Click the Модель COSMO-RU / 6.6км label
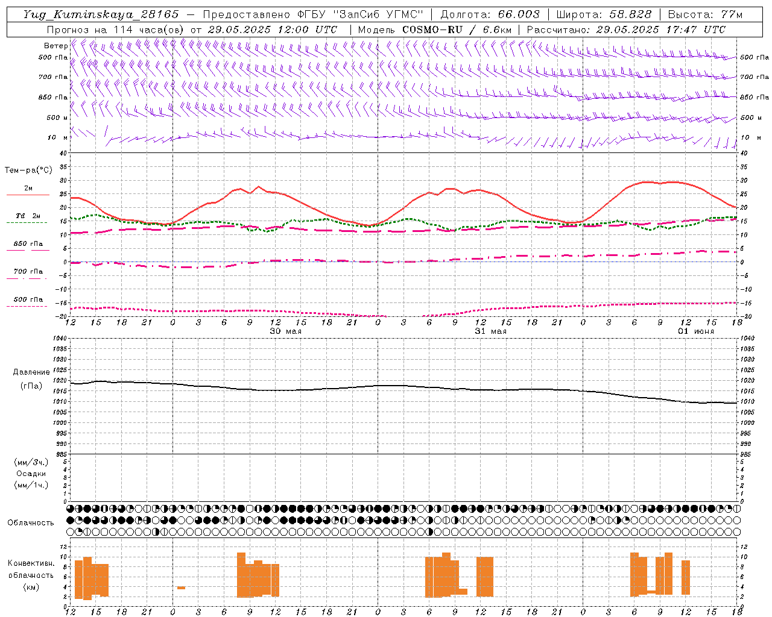This screenshot has height=617, width=772. tap(434, 30)
